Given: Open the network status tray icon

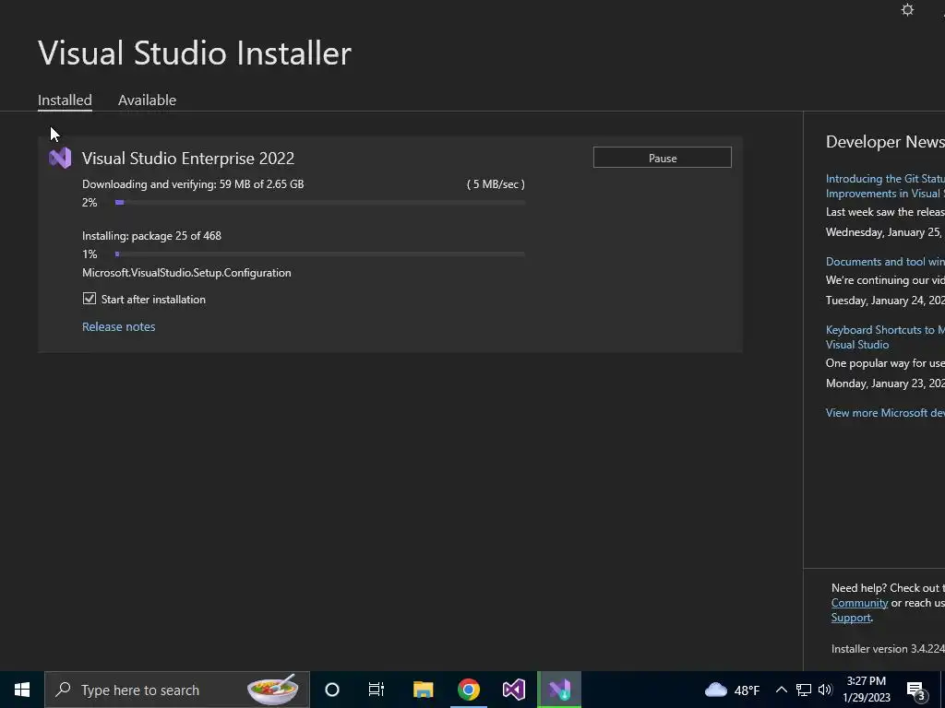Looking at the screenshot, I should coord(804,690).
